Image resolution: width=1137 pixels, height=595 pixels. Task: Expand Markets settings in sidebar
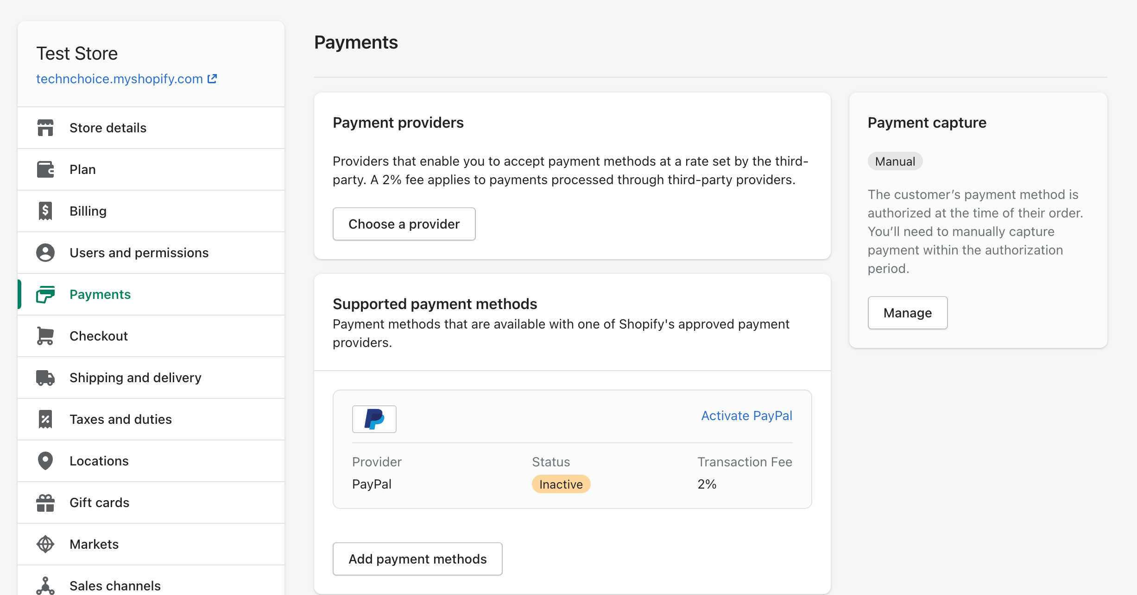point(95,544)
